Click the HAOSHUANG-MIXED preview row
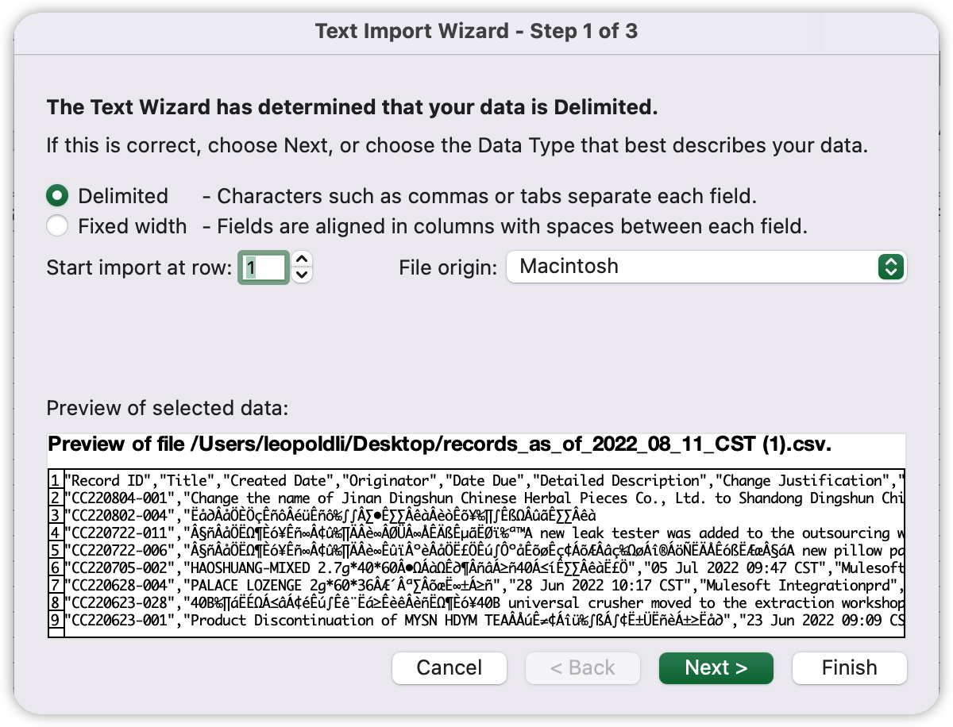This screenshot has height=727, width=953. [x=476, y=567]
